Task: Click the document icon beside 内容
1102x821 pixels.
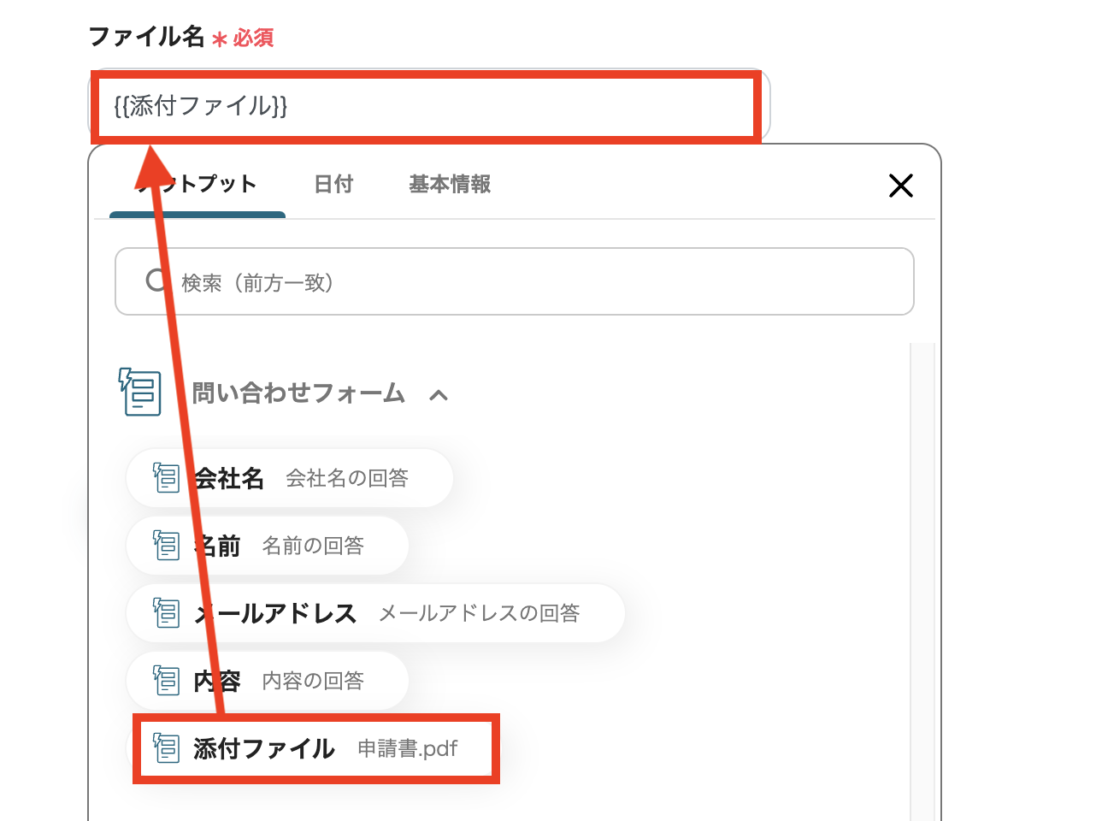Action: point(165,680)
